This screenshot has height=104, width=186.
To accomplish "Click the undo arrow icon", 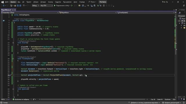I will 24,5.
